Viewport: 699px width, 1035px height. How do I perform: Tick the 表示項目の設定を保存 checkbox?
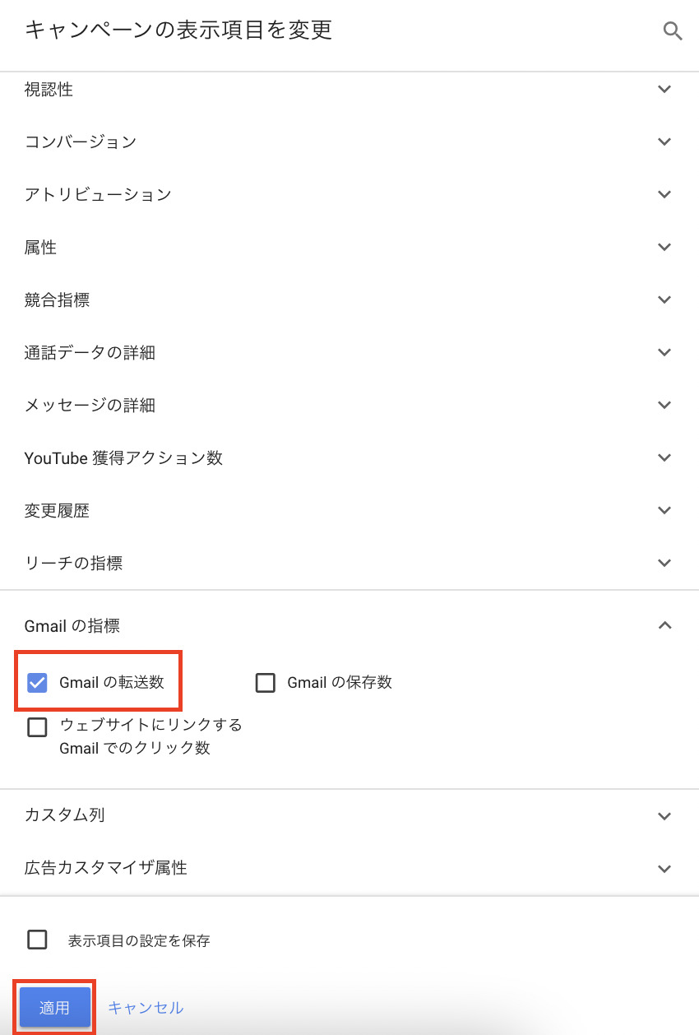pos(37,940)
